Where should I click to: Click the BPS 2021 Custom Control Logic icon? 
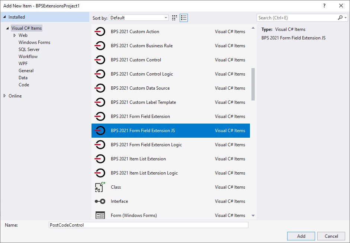click(x=100, y=74)
